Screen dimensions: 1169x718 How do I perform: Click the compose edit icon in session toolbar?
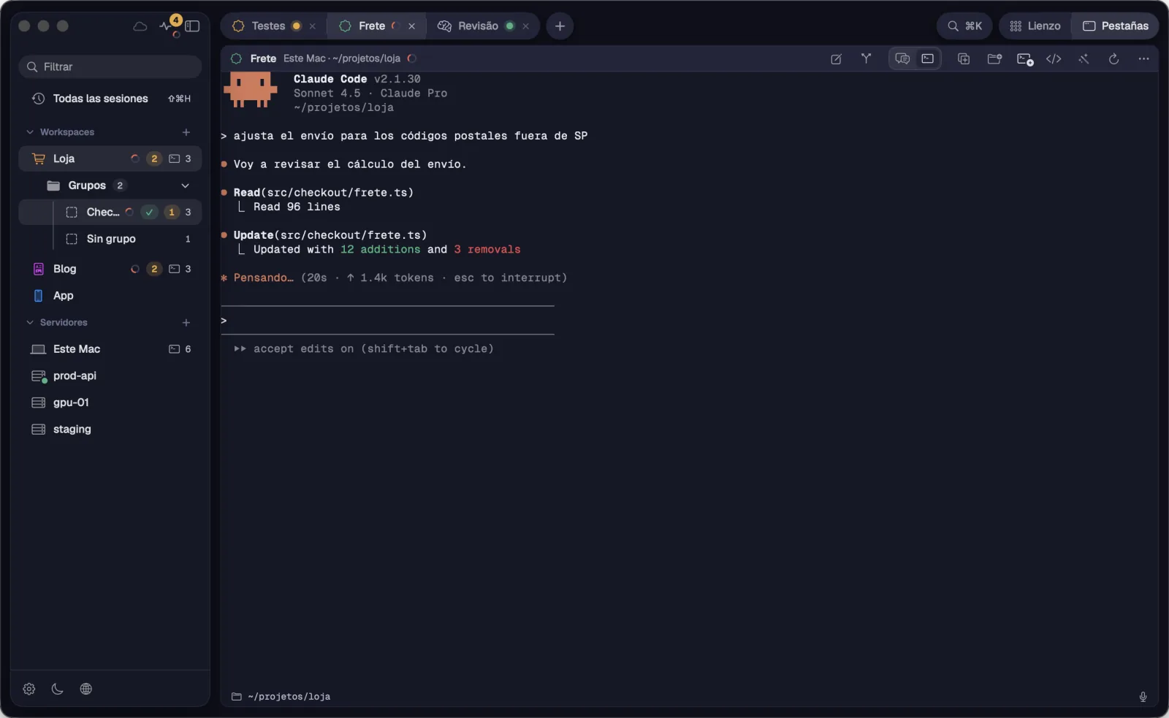(x=837, y=58)
